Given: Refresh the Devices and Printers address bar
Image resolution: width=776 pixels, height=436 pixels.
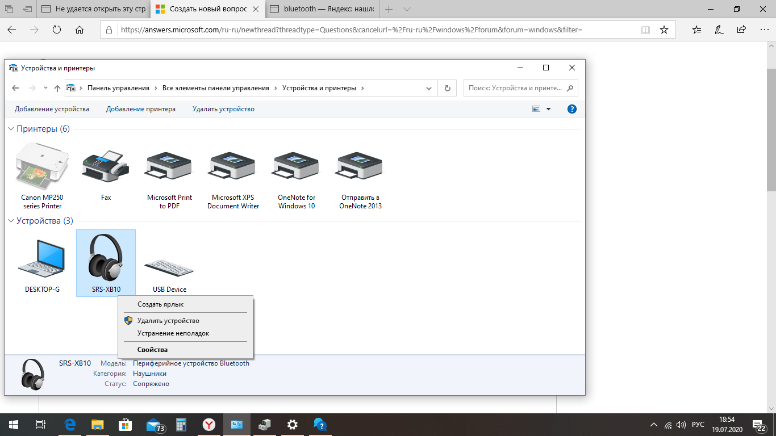Looking at the screenshot, I should coord(448,88).
